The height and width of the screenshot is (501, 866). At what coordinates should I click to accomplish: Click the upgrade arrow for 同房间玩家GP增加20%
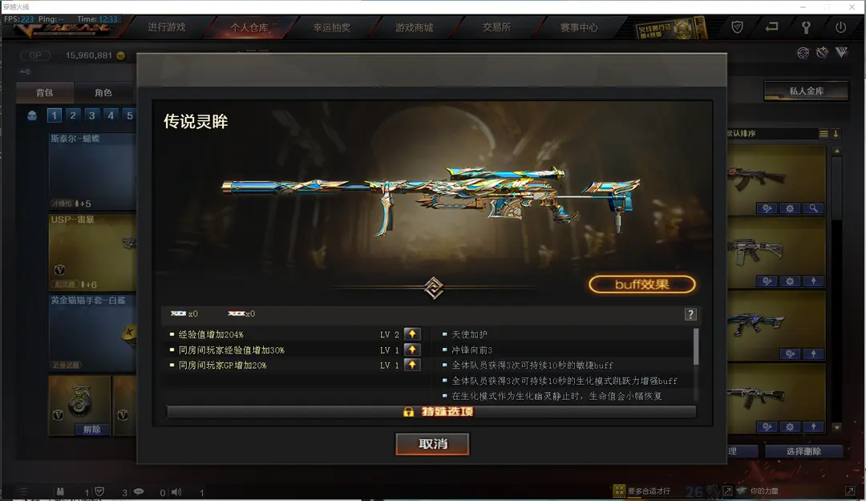(x=412, y=365)
